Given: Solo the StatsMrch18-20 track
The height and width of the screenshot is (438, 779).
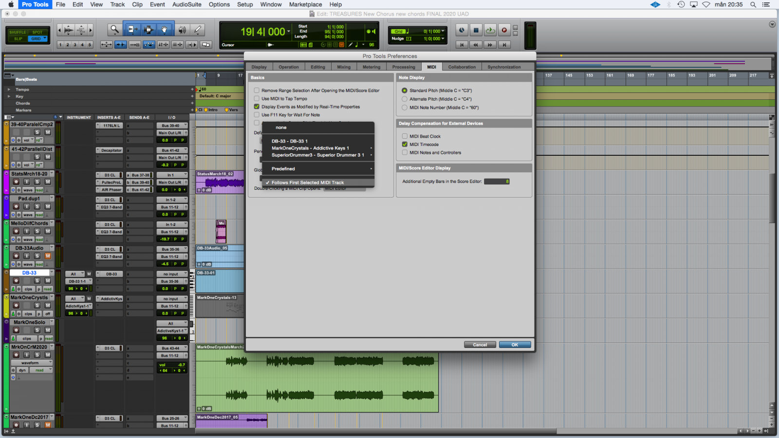Looking at the screenshot, I should tap(37, 182).
